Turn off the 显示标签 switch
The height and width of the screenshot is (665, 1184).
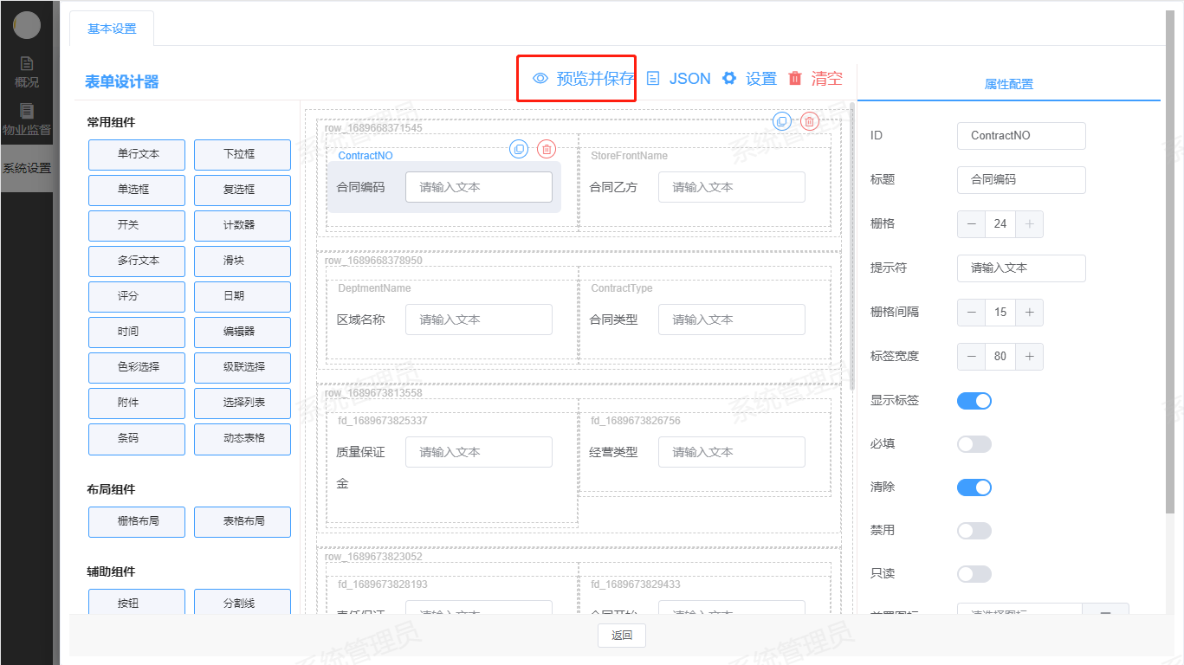tap(974, 401)
